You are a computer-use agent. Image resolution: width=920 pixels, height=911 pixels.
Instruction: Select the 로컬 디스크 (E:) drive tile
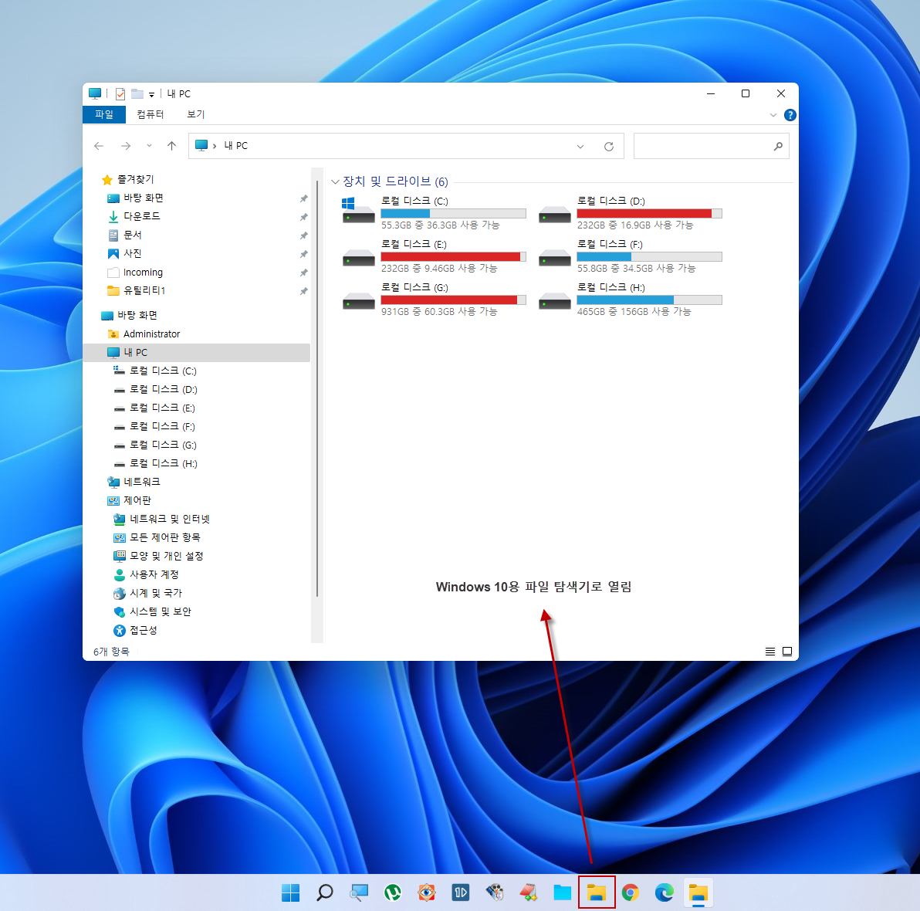tap(435, 256)
